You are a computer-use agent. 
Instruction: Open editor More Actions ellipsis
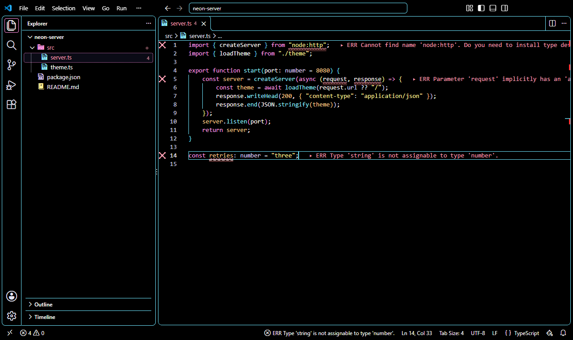tap(564, 23)
